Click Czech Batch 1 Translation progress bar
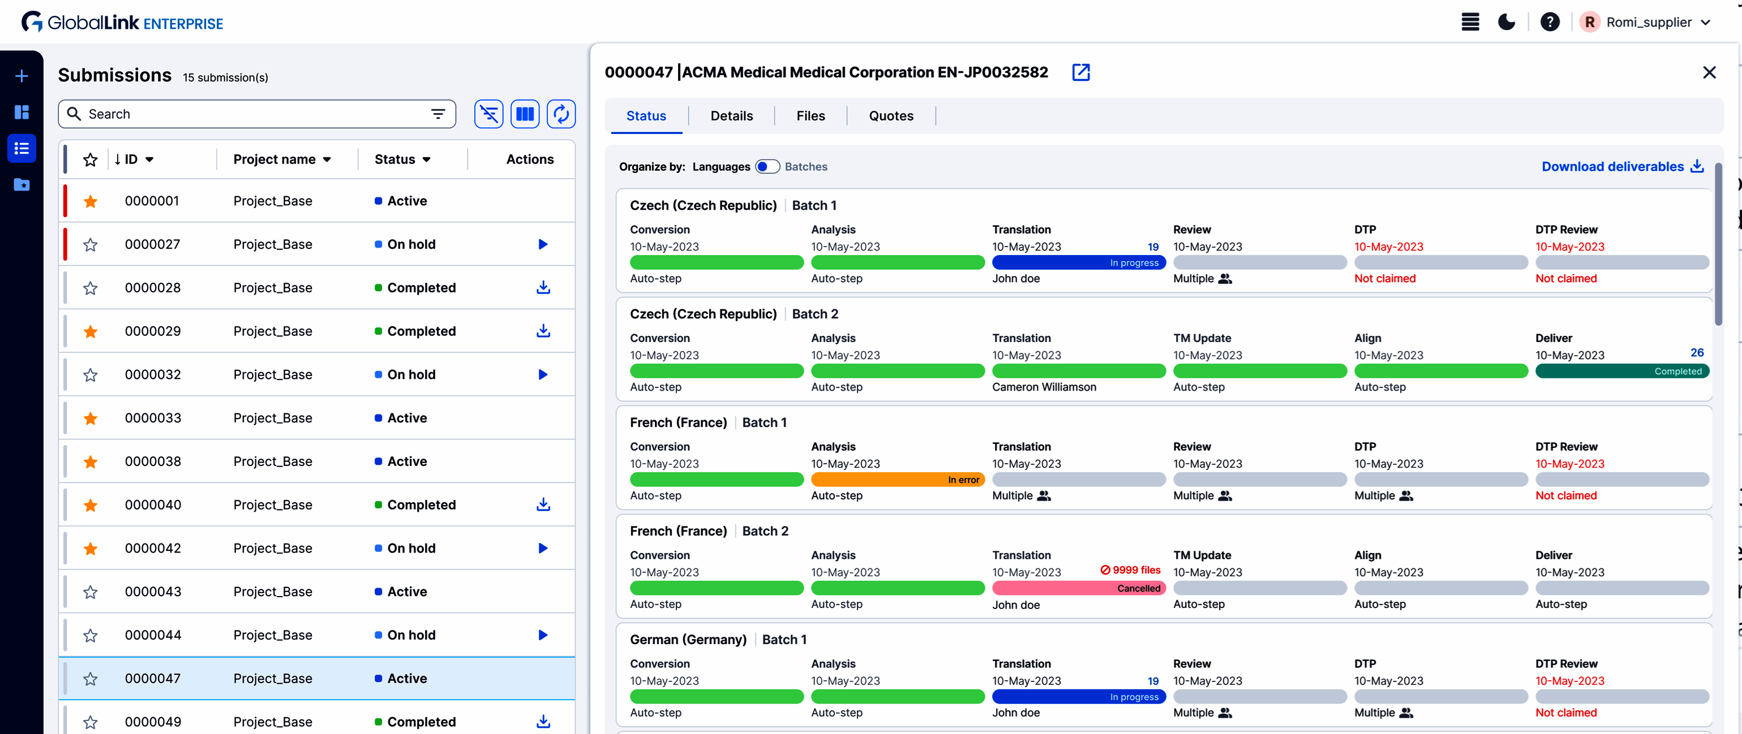 pos(1078,263)
